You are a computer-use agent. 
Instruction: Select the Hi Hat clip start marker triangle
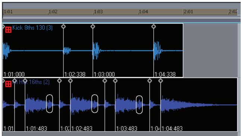tap(3, 81)
